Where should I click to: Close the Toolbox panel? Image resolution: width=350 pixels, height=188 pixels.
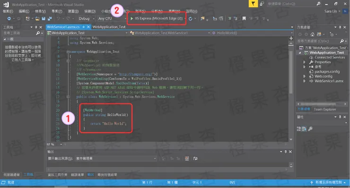click(x=41, y=27)
